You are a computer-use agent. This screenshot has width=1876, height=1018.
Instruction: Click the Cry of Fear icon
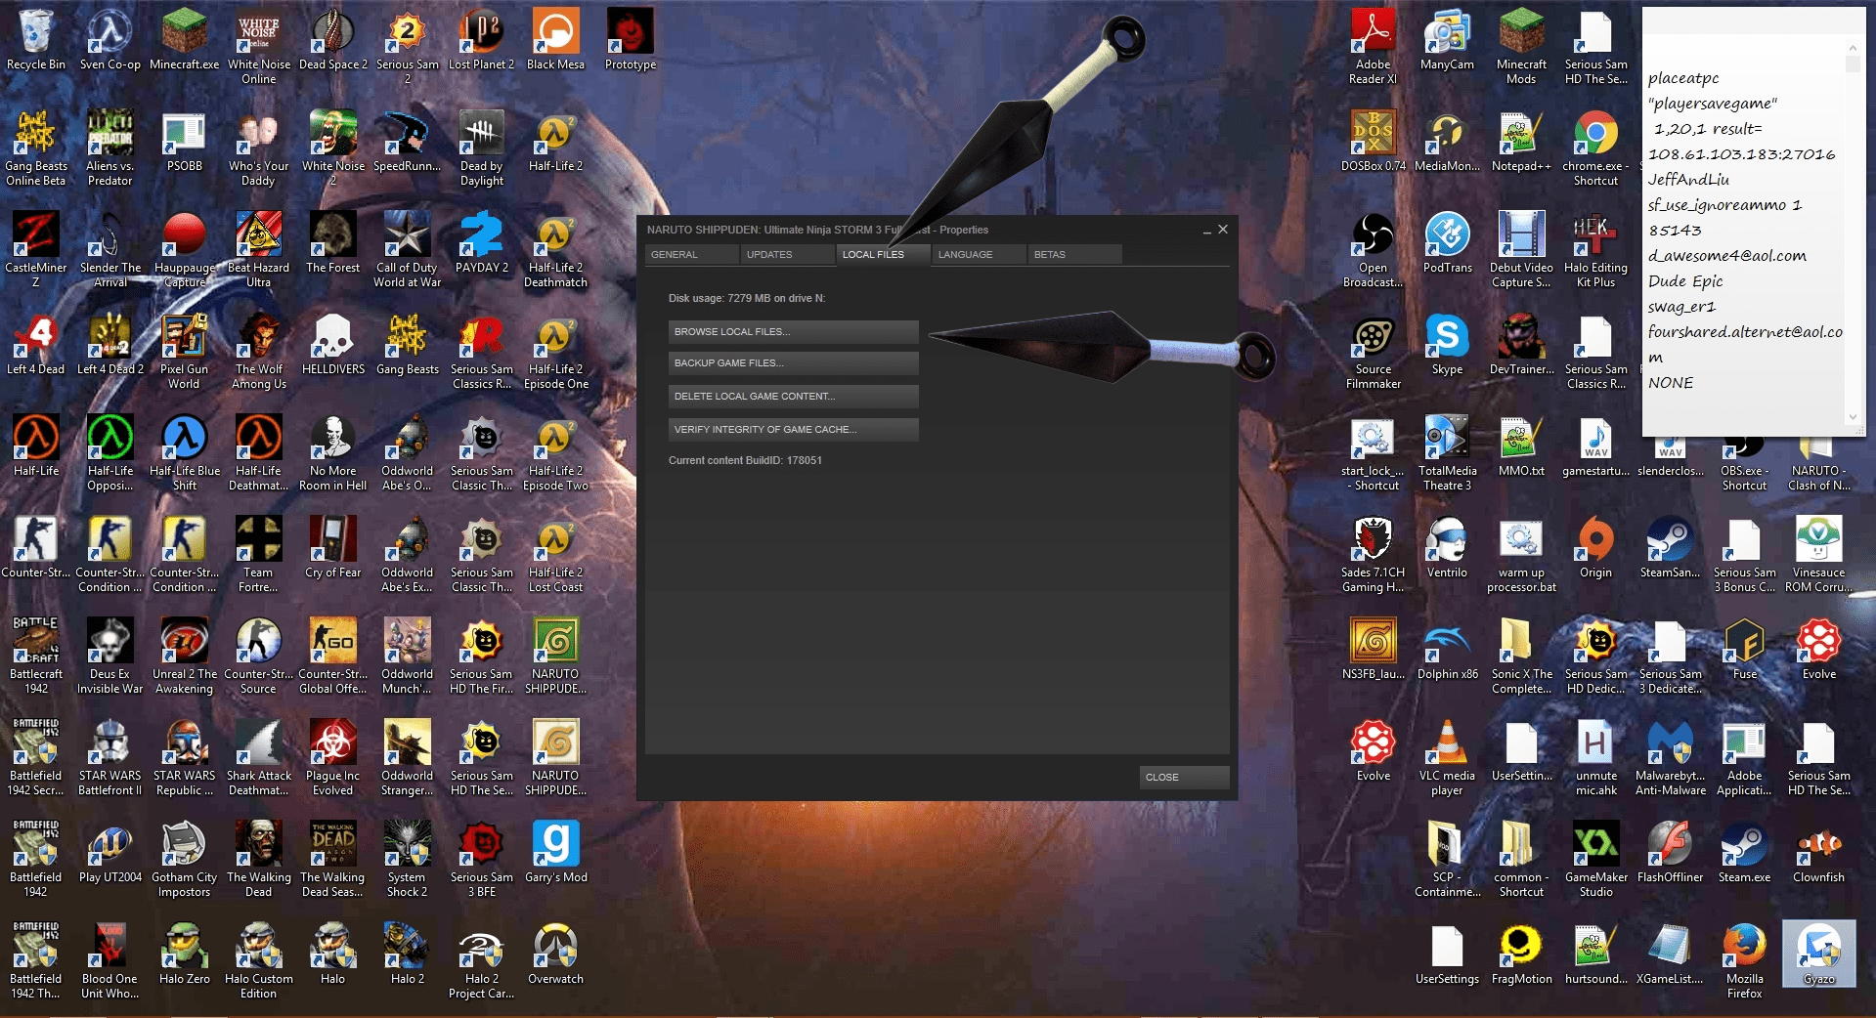point(333,547)
